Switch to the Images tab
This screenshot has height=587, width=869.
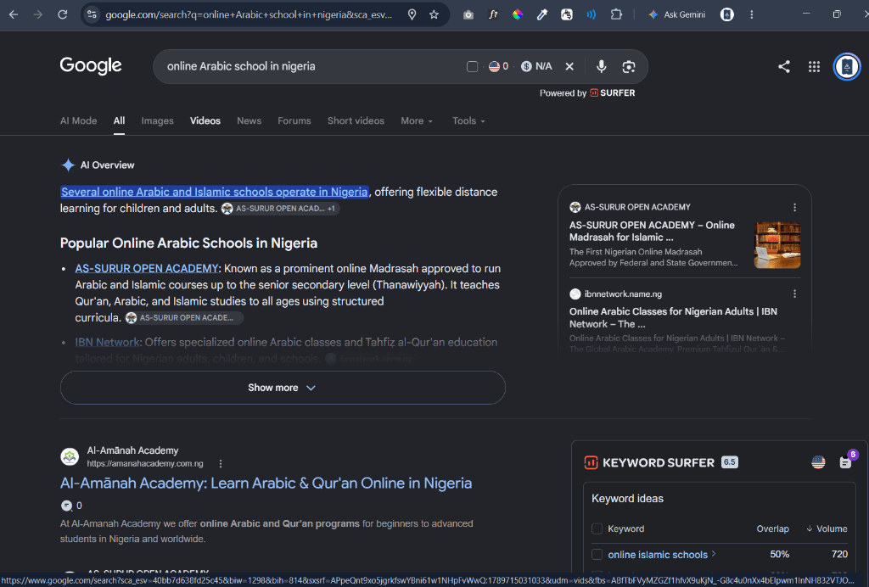pos(157,120)
